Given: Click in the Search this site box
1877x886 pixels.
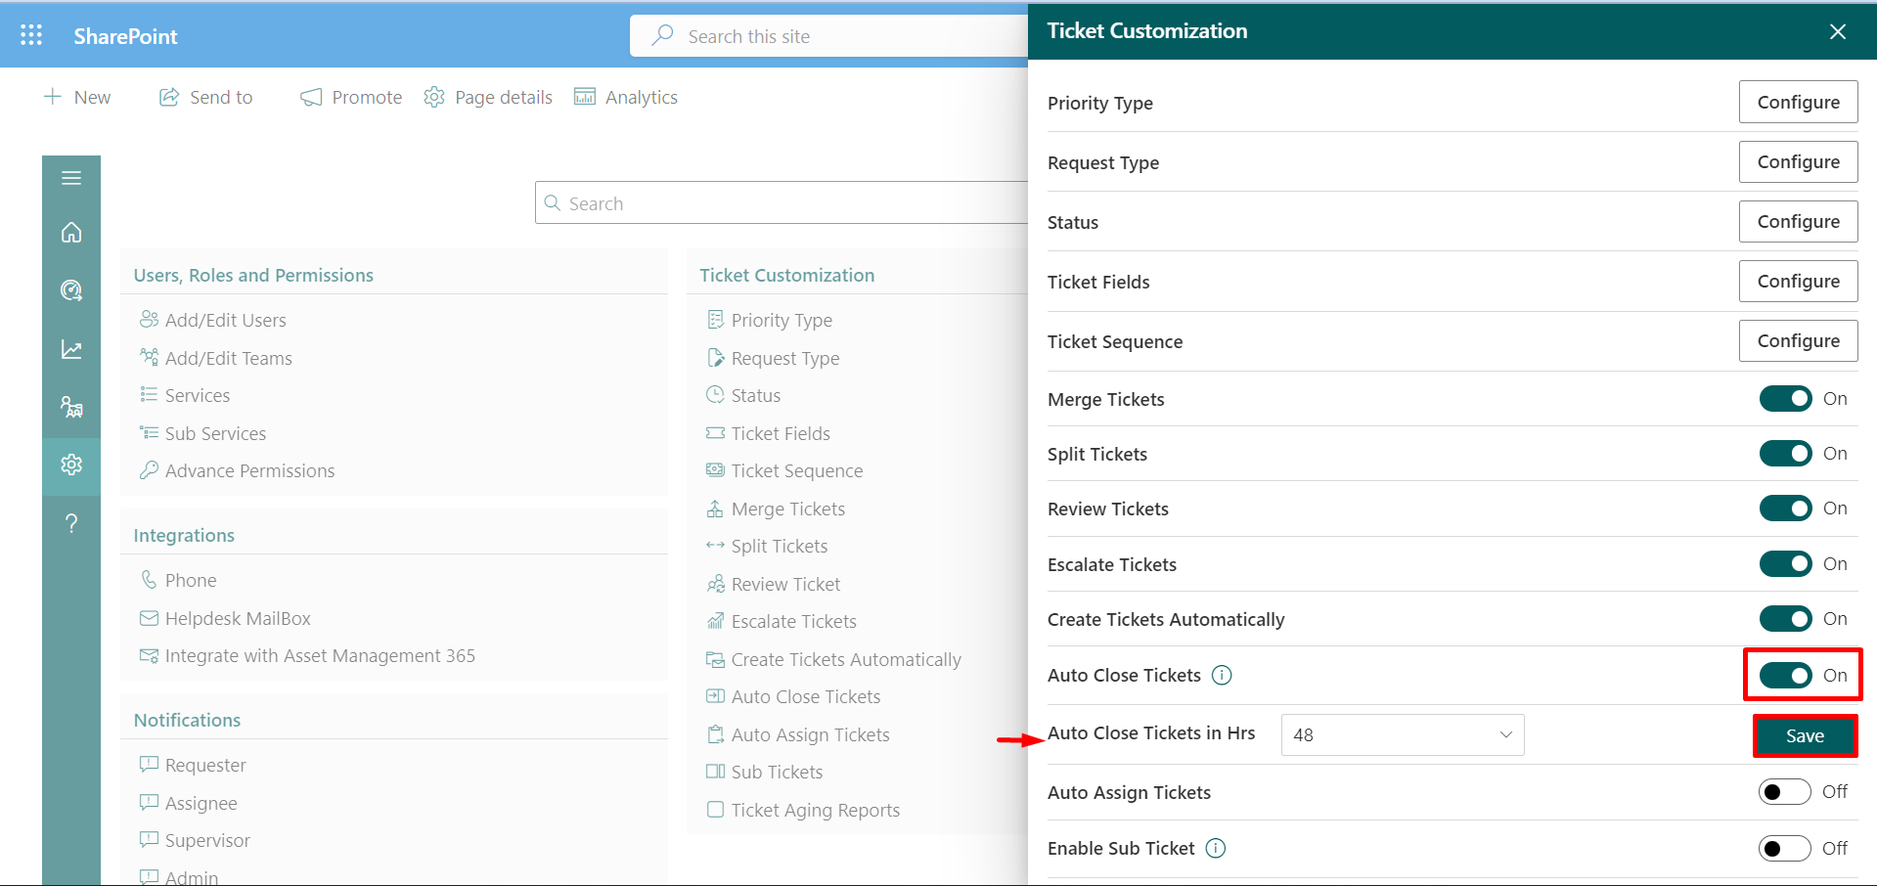Looking at the screenshot, I should pos(828,36).
